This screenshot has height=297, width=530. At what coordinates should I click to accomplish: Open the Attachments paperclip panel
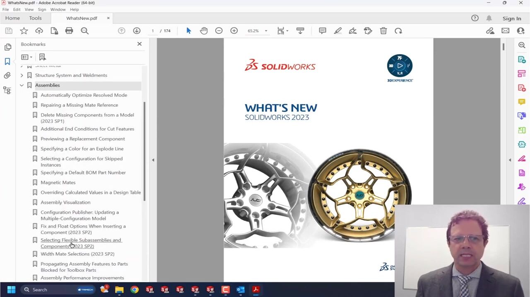tap(7, 75)
